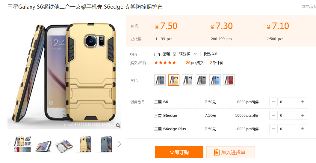The width and height of the screenshot is (316, 163).
Task: Show previous thumbnails with left arrow
Action: [9, 144]
